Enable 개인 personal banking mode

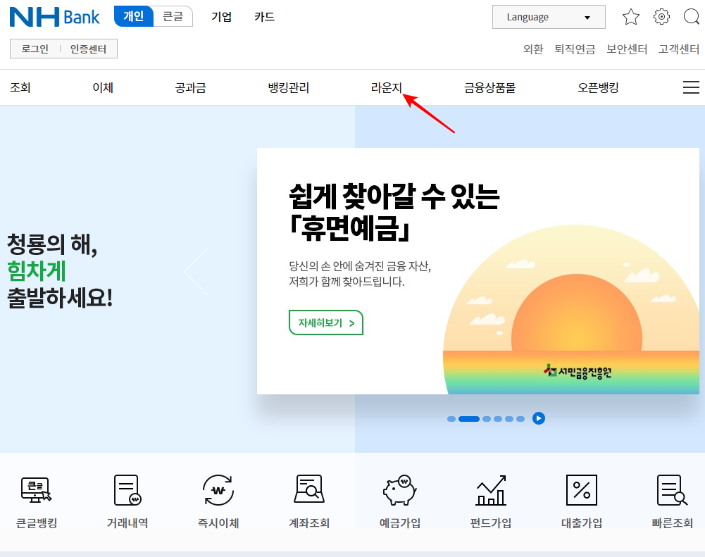point(133,15)
